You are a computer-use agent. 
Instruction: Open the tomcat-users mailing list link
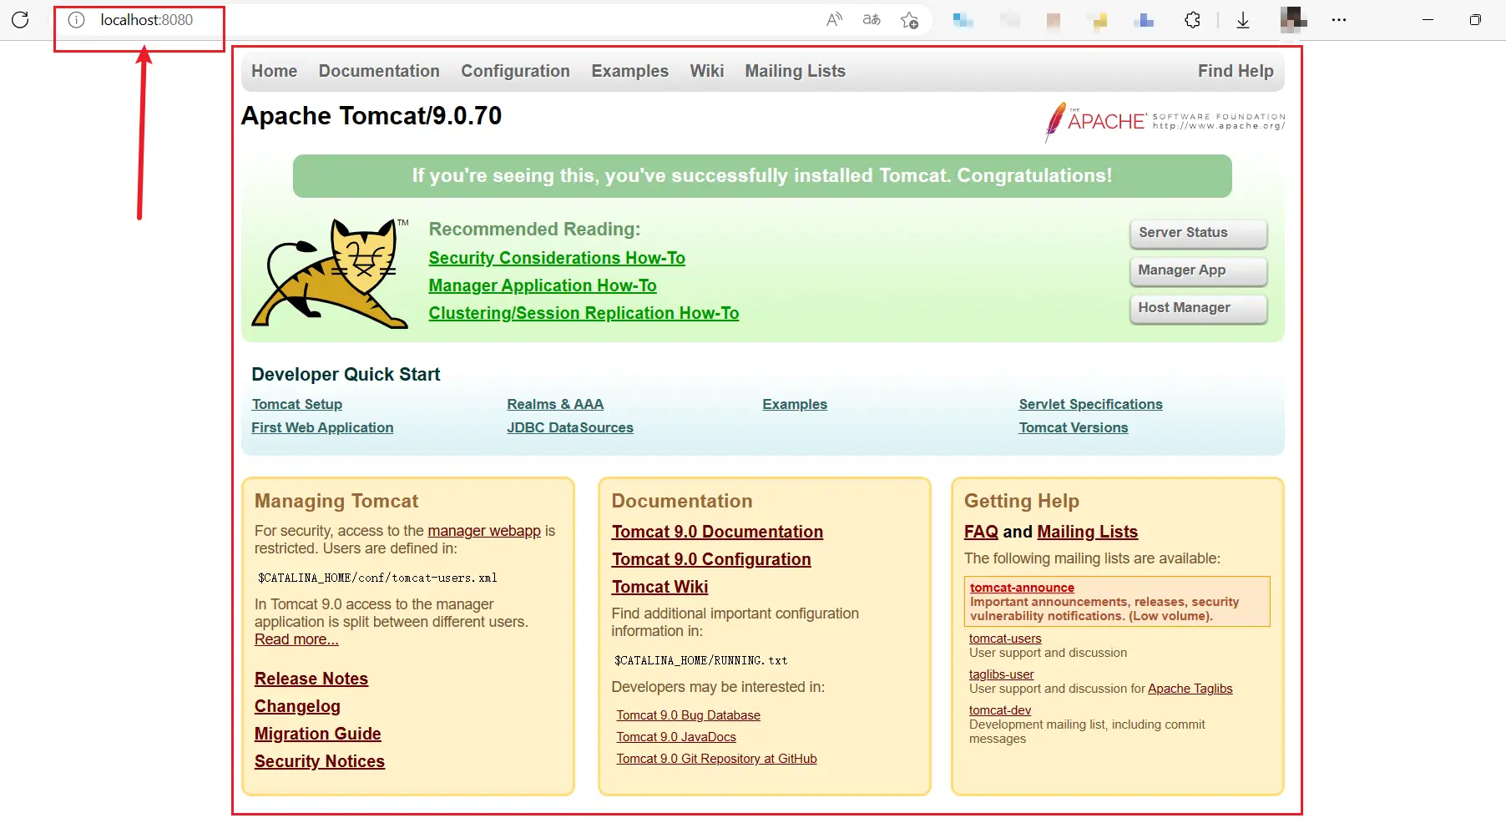[x=1005, y=639]
